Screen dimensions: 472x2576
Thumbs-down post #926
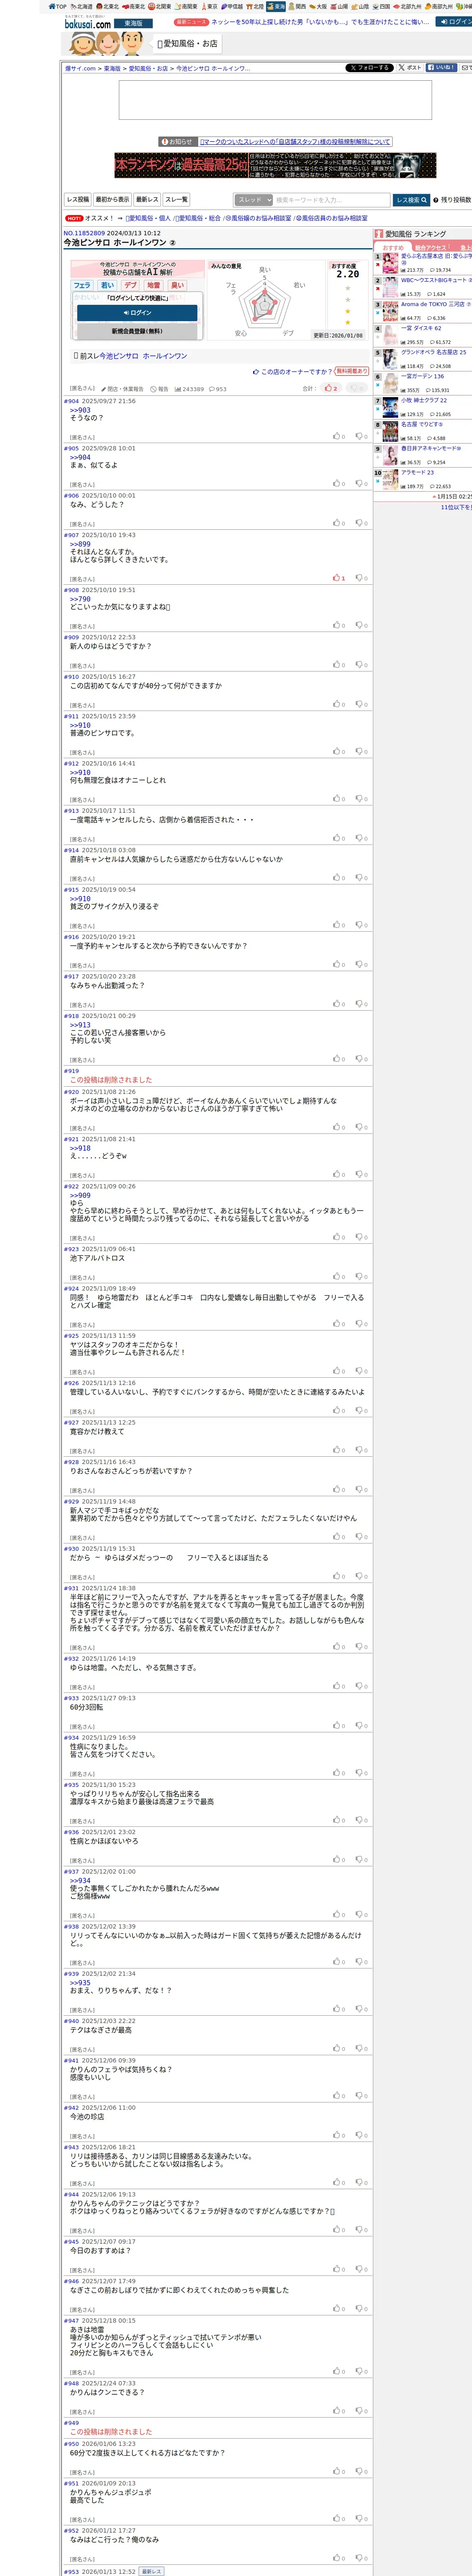tap(362, 1410)
